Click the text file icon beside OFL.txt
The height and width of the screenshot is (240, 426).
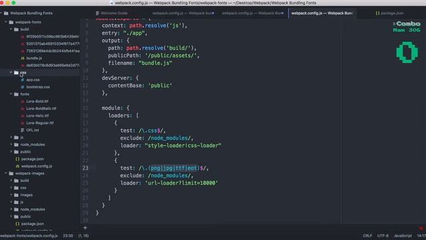pos(23,130)
